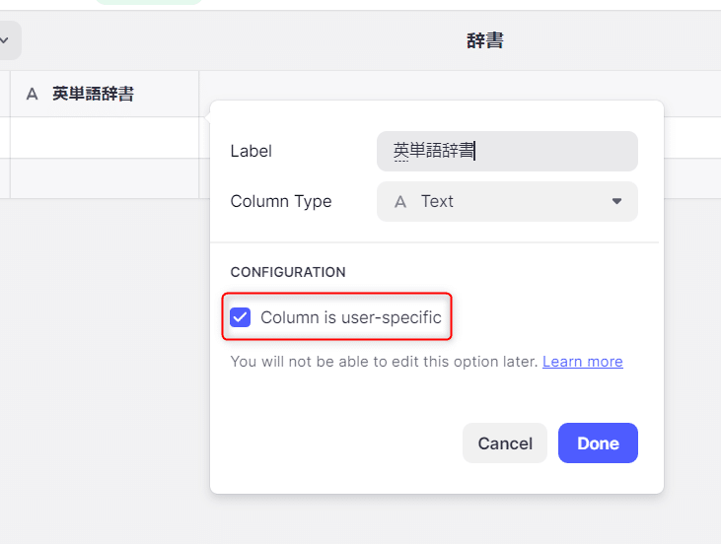
Task: Click the Label field caption
Action: pos(252,151)
